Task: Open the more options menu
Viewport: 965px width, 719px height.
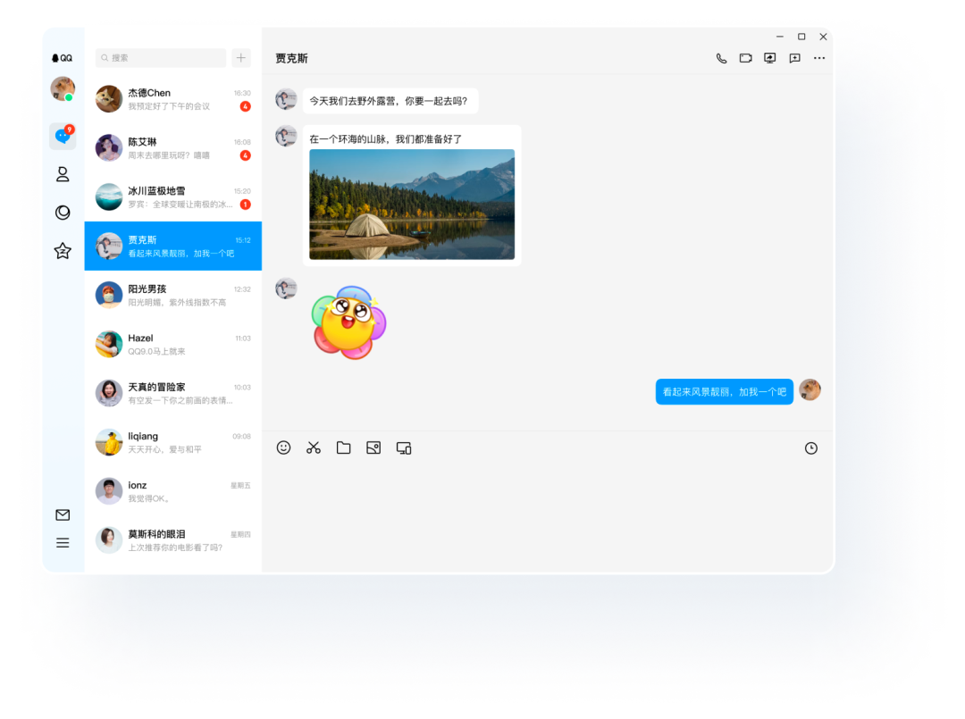Action: (819, 58)
